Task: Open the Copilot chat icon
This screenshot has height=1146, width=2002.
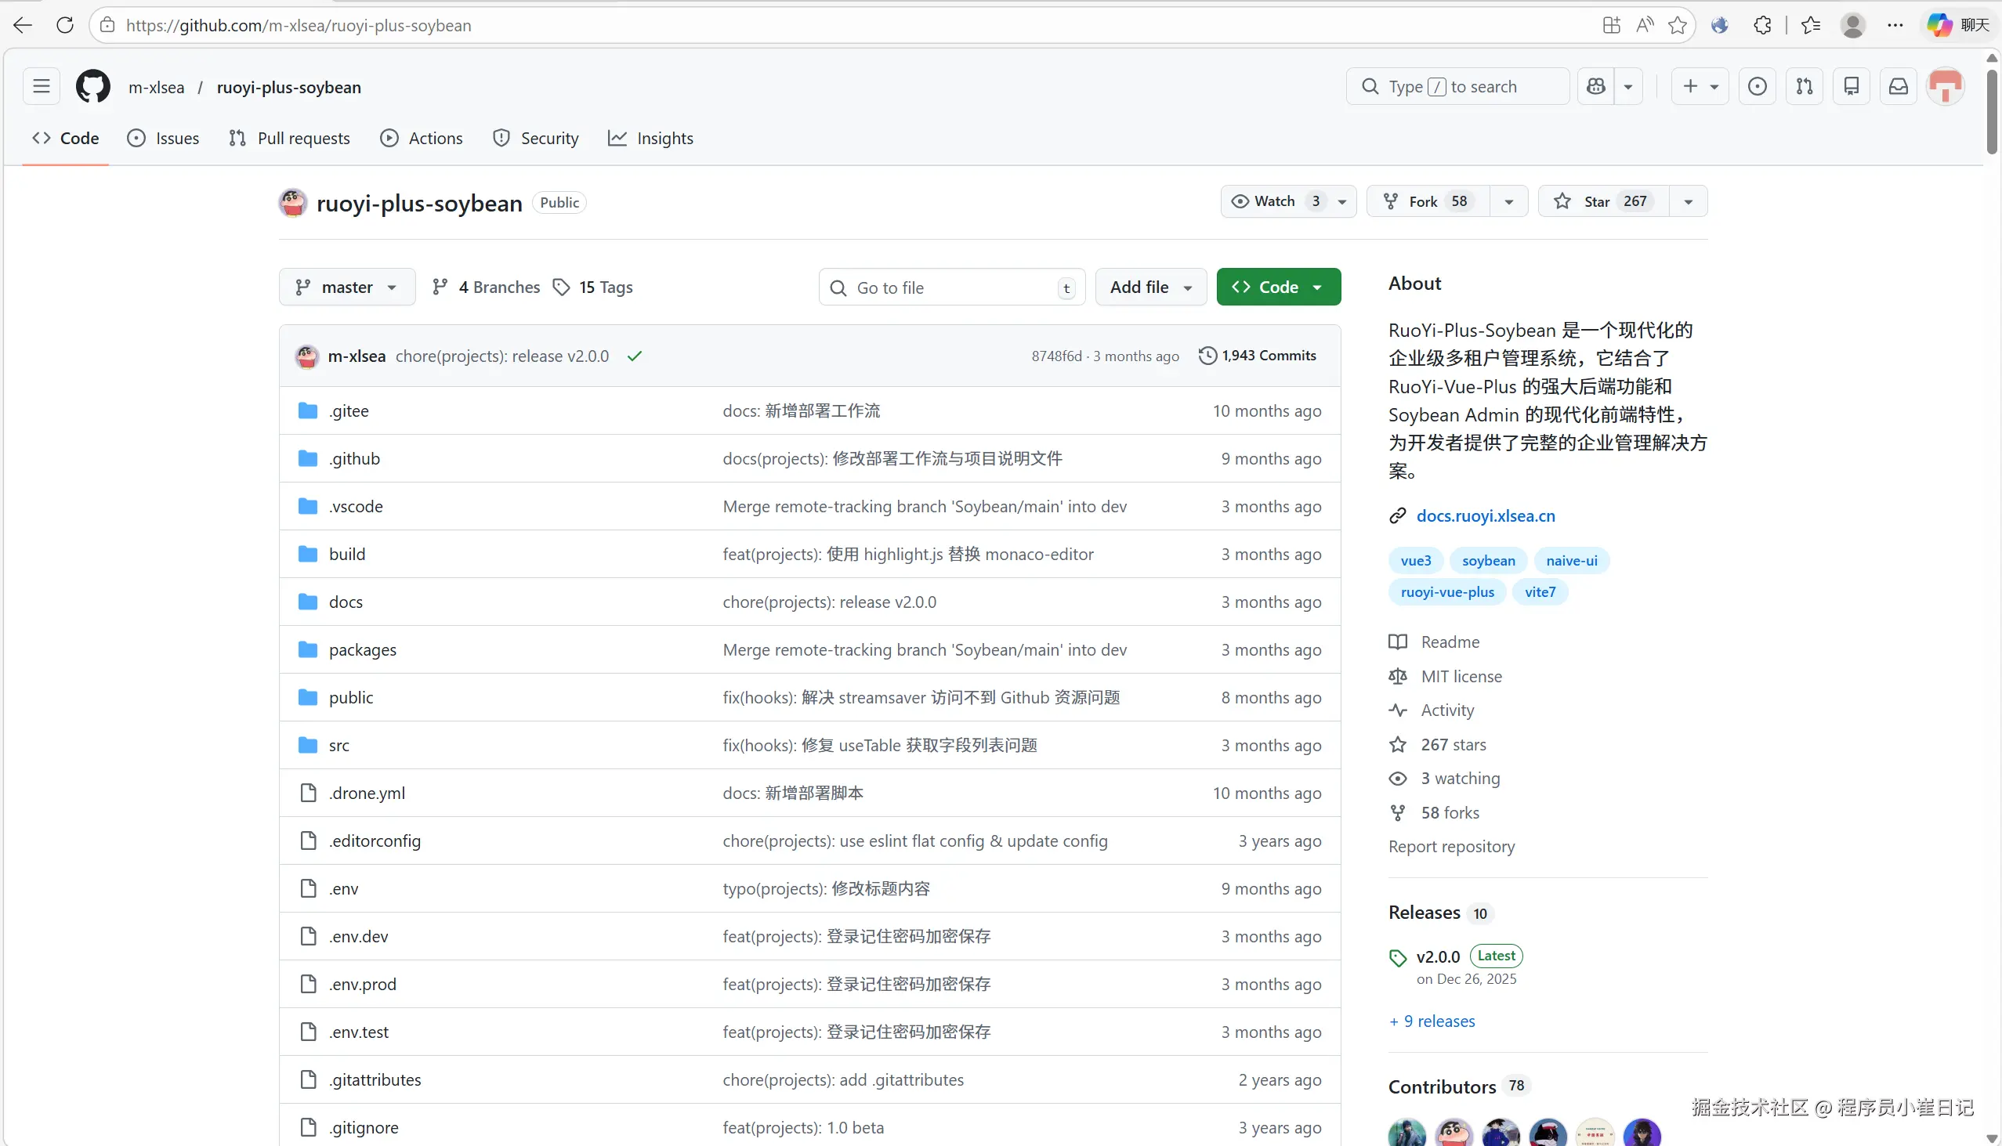Action: pyautogui.click(x=1596, y=87)
